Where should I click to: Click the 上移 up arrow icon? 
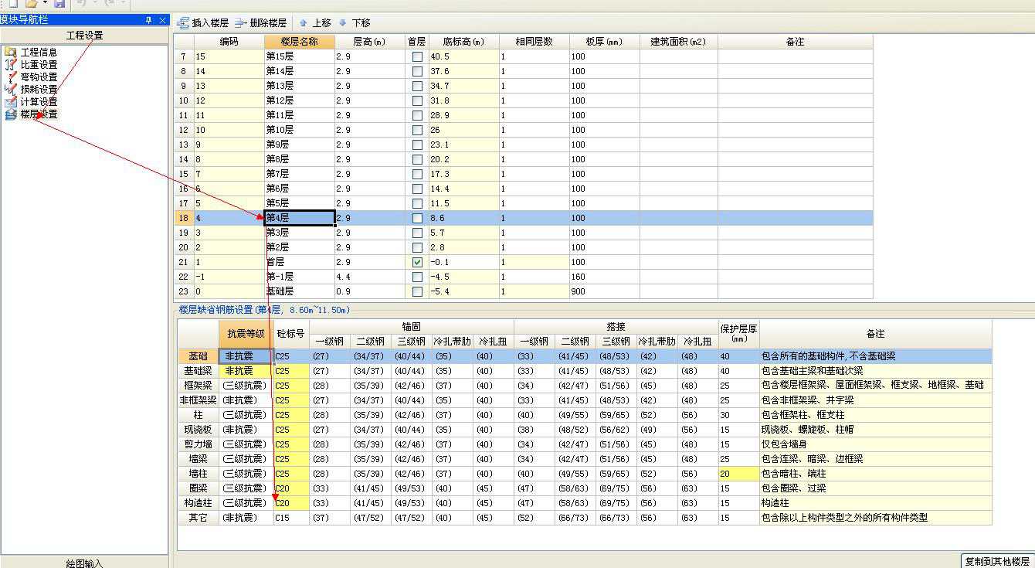click(303, 23)
